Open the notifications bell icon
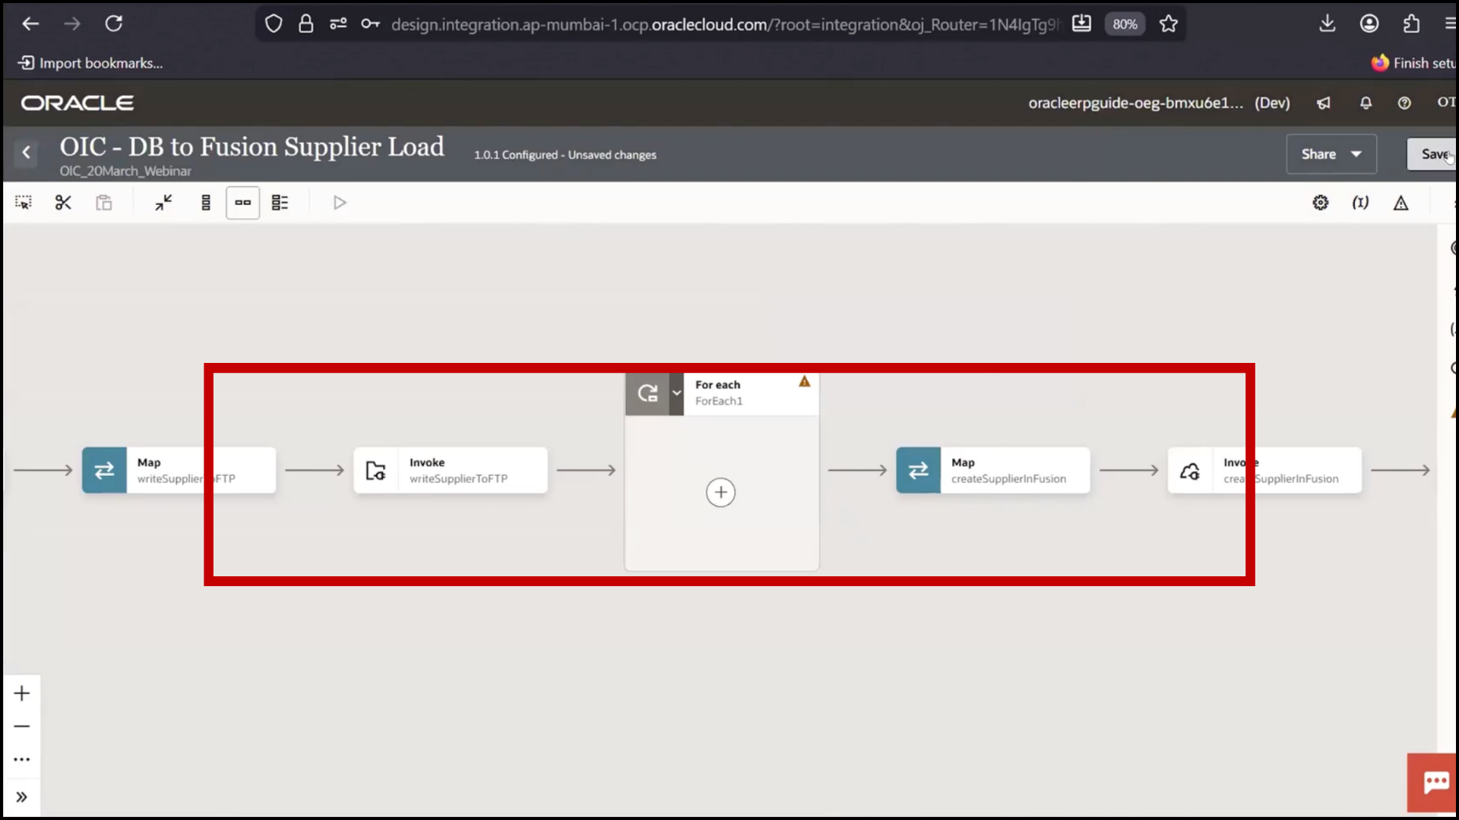 [1366, 102]
